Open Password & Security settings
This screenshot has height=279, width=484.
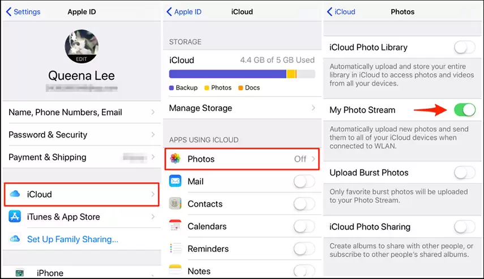pos(82,135)
